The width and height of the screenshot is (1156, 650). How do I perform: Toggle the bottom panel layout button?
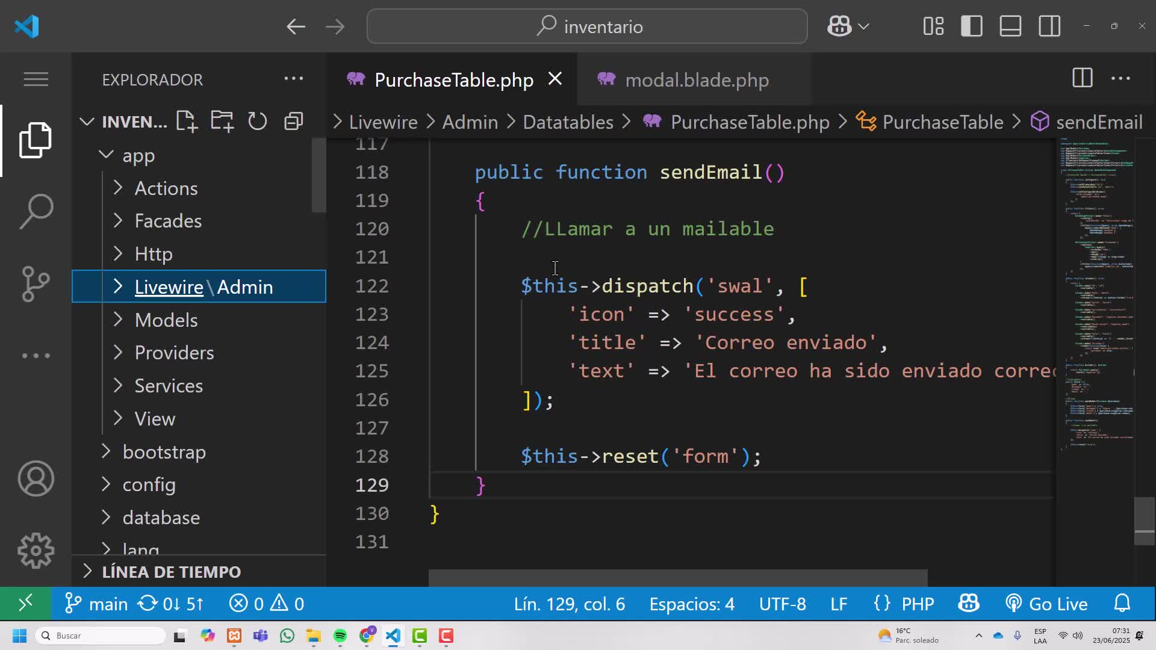[x=1010, y=26]
